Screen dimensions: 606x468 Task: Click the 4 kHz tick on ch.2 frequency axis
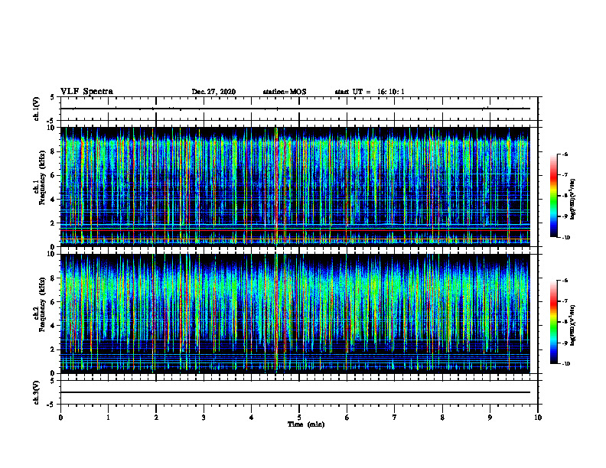(x=54, y=326)
